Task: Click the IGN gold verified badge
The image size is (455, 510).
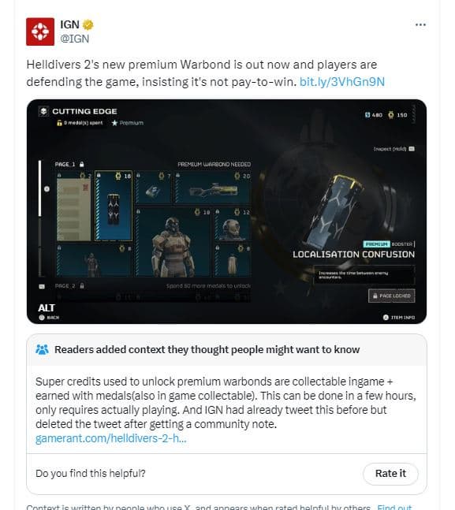Action: [88, 24]
